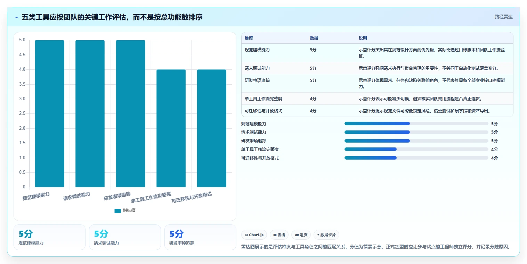Image resolution: width=527 pixels, height=264 pixels.
Task: Click the 研发事项追踪 bar in the chart
Action: [x=130, y=114]
